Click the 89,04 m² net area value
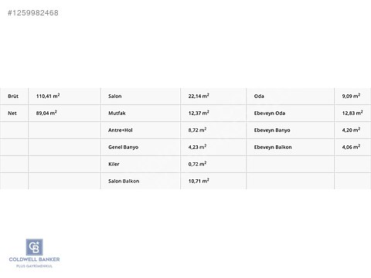The image size is (371, 278). 46,113
